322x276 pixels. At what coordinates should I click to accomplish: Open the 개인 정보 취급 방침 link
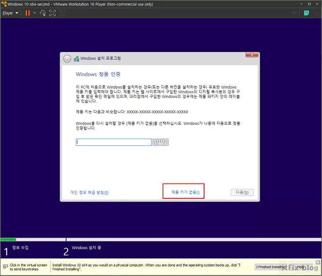pos(89,192)
